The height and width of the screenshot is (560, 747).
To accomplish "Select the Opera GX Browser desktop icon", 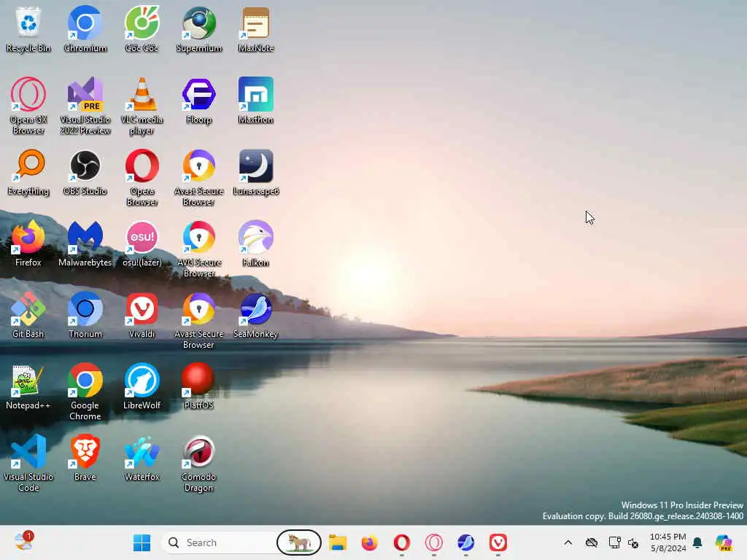I will [x=28, y=106].
